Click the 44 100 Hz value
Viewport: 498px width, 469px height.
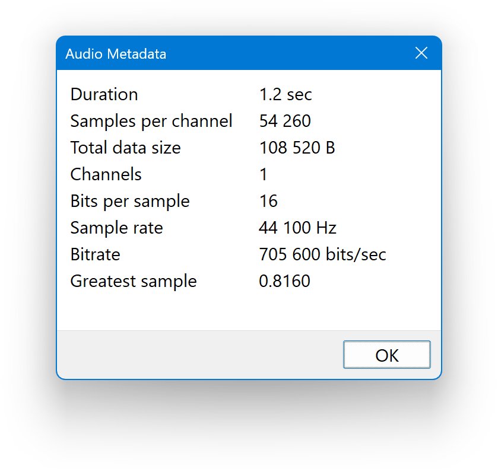point(297,228)
